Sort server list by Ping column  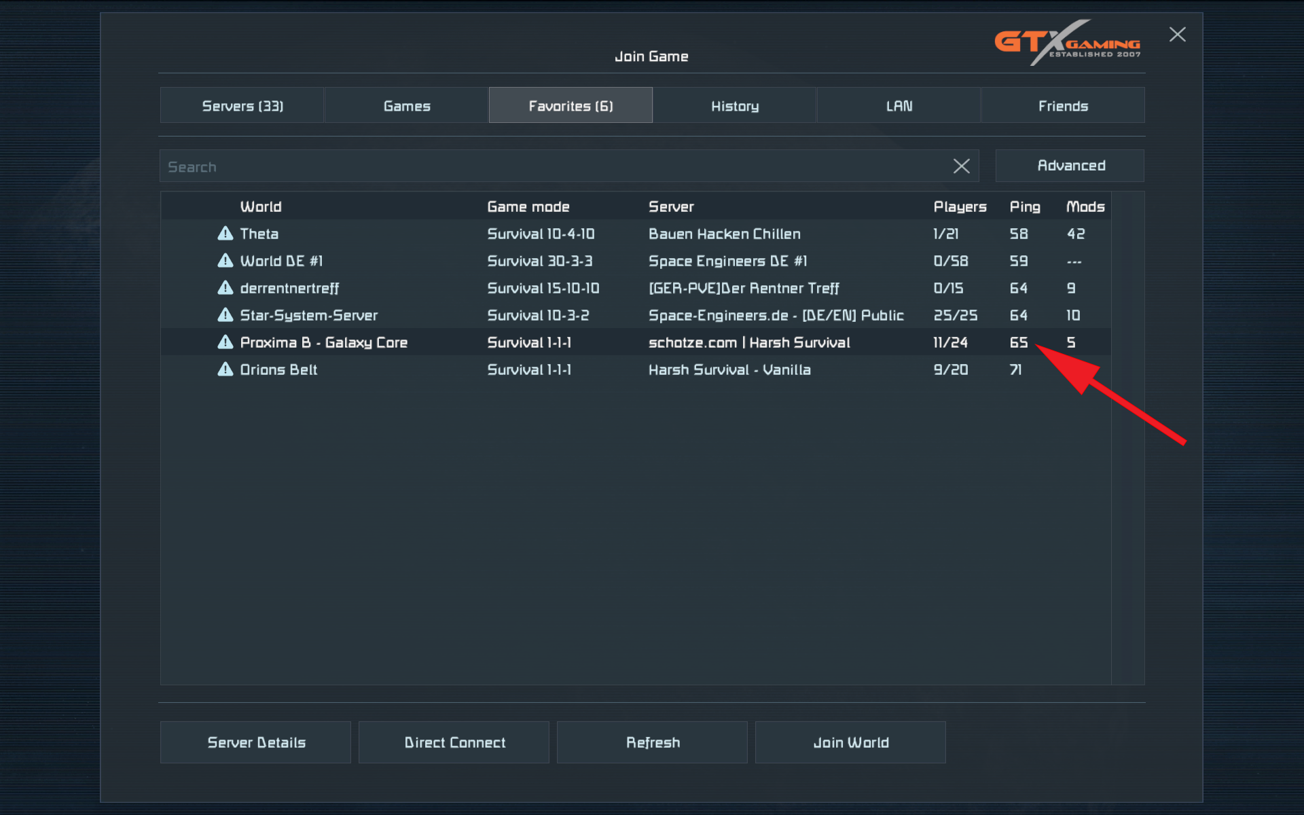1024,206
